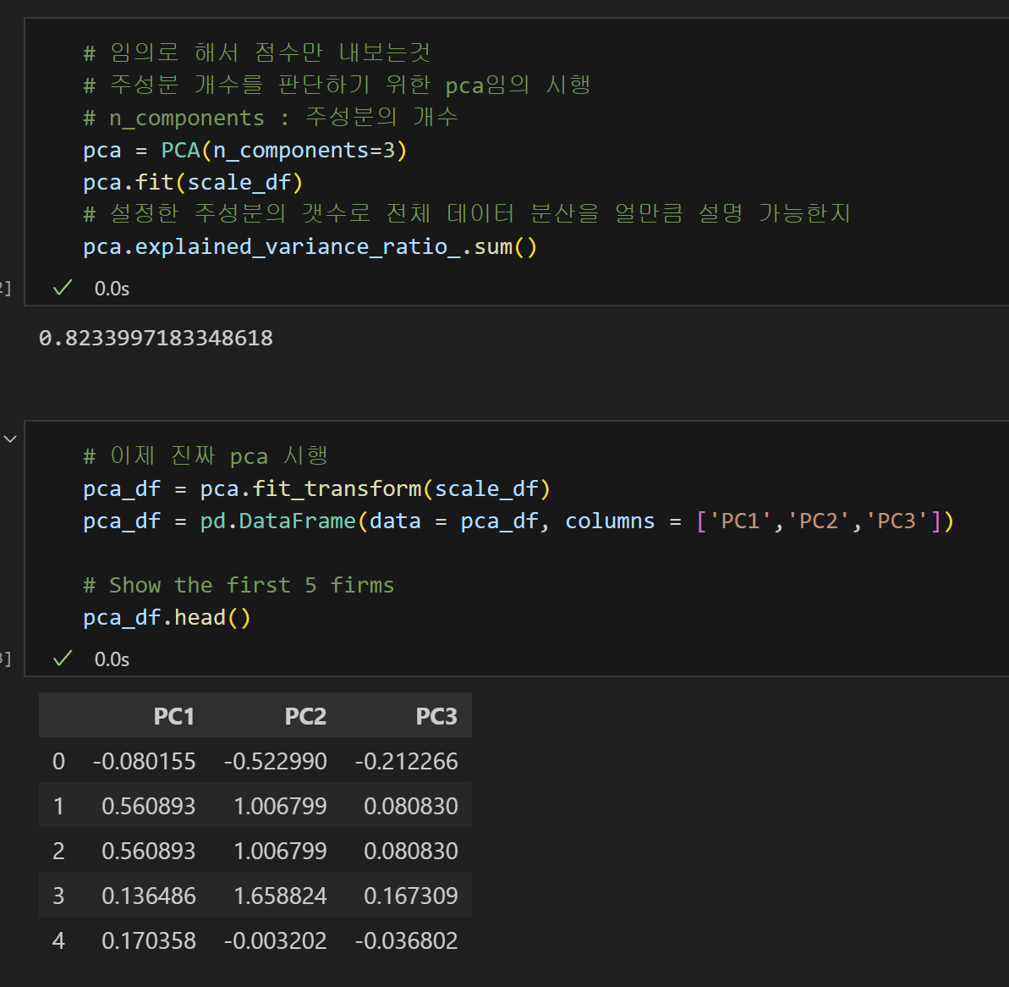This screenshot has width=1009, height=987.
Task: Click the pca.fit_transform(scale_df) line
Action: (x=317, y=489)
